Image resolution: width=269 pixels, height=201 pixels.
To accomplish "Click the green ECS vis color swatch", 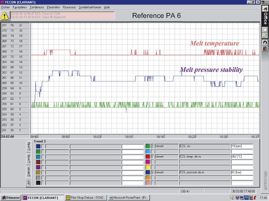I will (x=148, y=146).
